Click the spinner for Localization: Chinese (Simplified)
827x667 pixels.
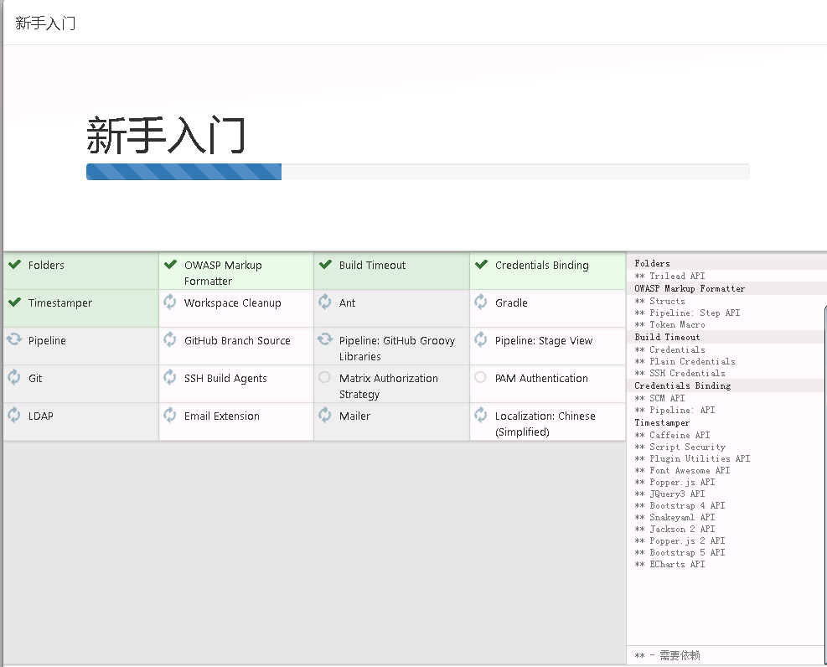[480, 415]
